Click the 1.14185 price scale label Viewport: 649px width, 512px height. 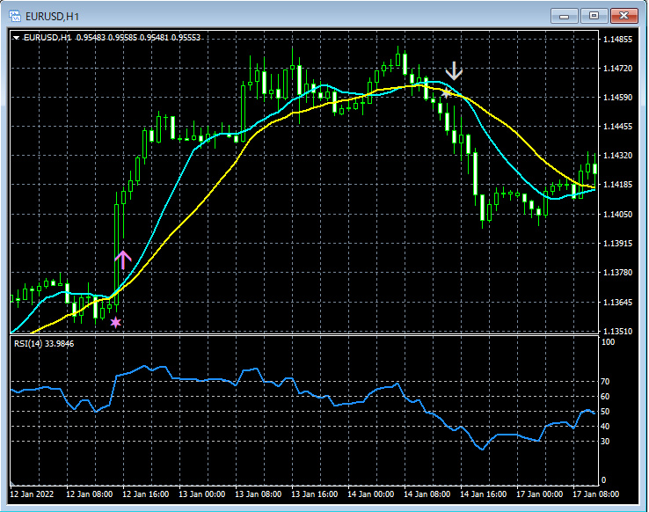point(618,185)
